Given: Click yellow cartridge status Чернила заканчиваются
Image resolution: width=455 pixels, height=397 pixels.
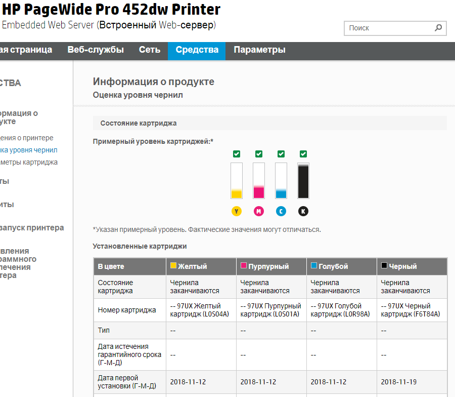Looking at the screenshot, I should tap(195, 287).
